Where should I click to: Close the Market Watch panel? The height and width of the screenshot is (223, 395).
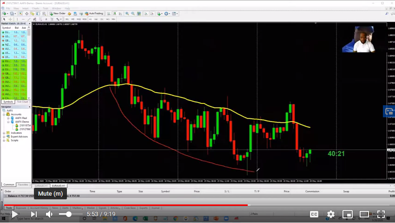click(x=29, y=24)
